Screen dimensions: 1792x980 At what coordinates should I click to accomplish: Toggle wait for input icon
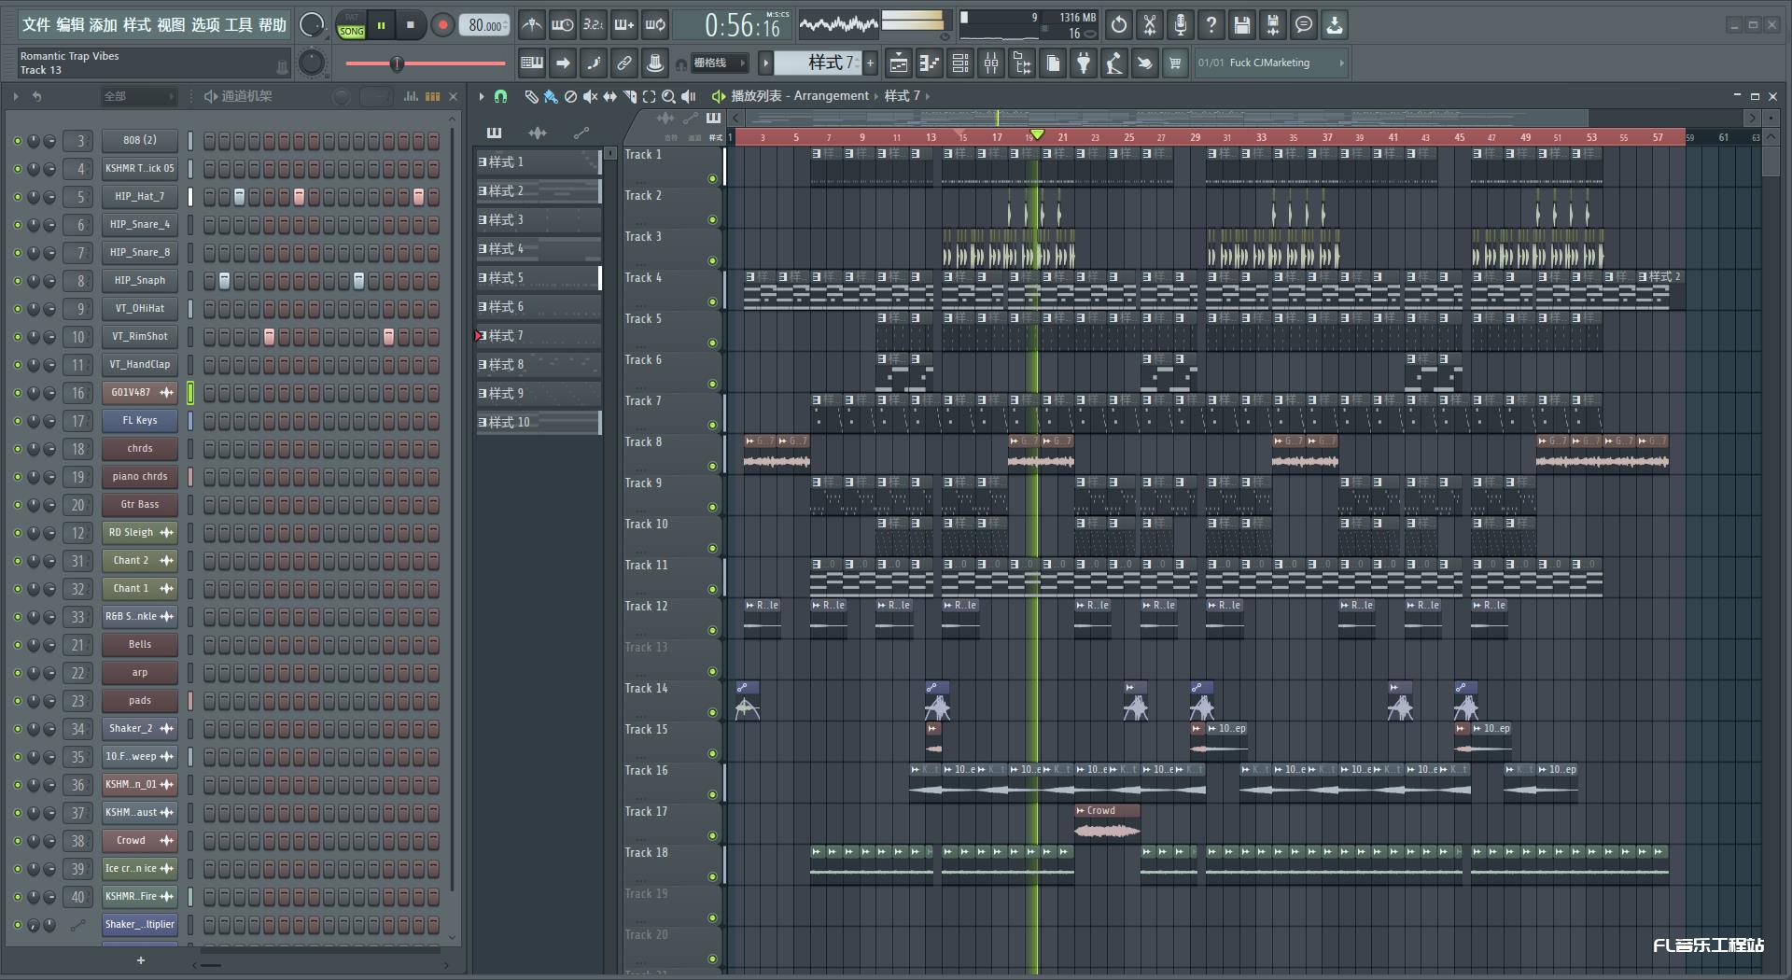pyautogui.click(x=562, y=25)
